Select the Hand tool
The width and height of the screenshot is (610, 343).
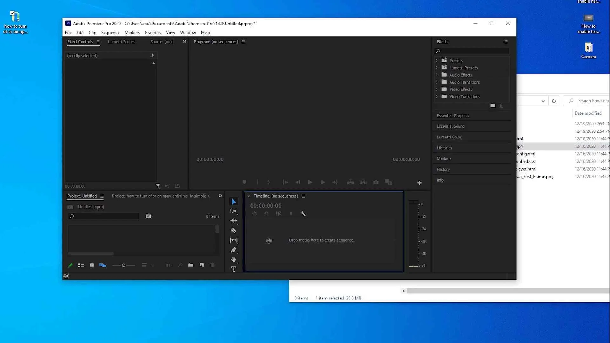(234, 260)
